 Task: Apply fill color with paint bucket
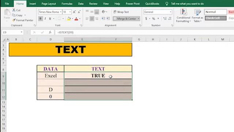coord(69,19)
